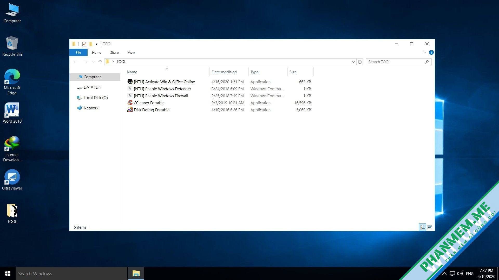Expand the breadcrumb chevron before TOOL

click(x=113, y=61)
